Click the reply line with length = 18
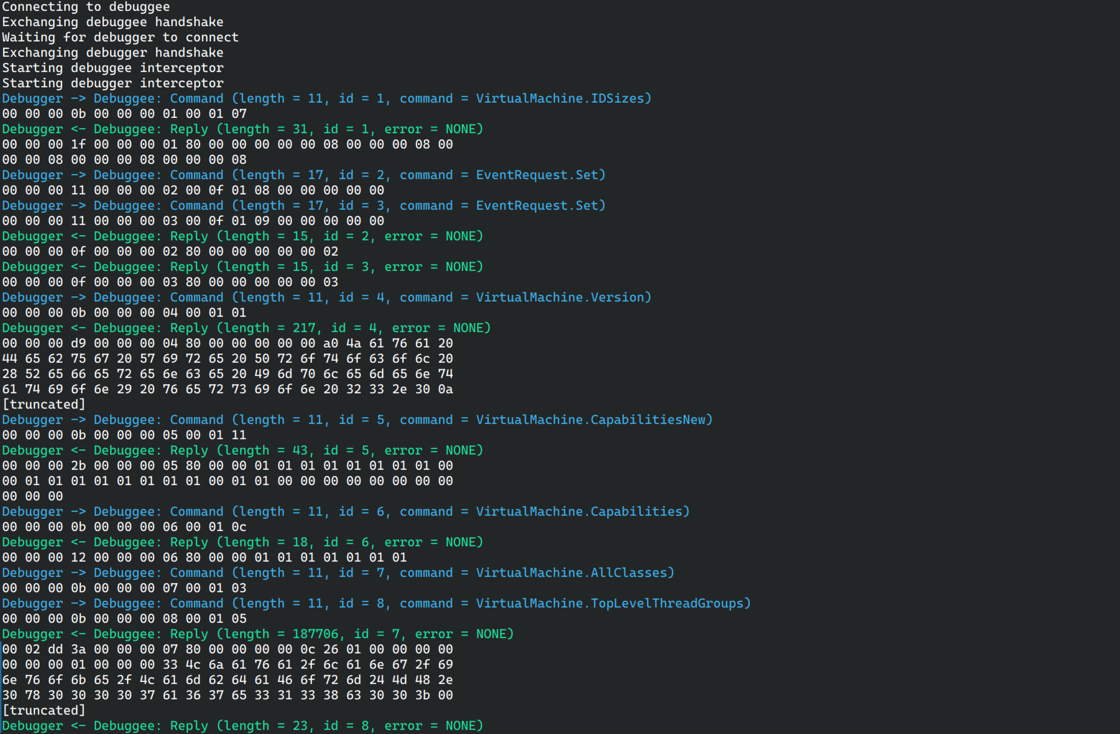Screen dimensions: 1120x734 coord(242,542)
